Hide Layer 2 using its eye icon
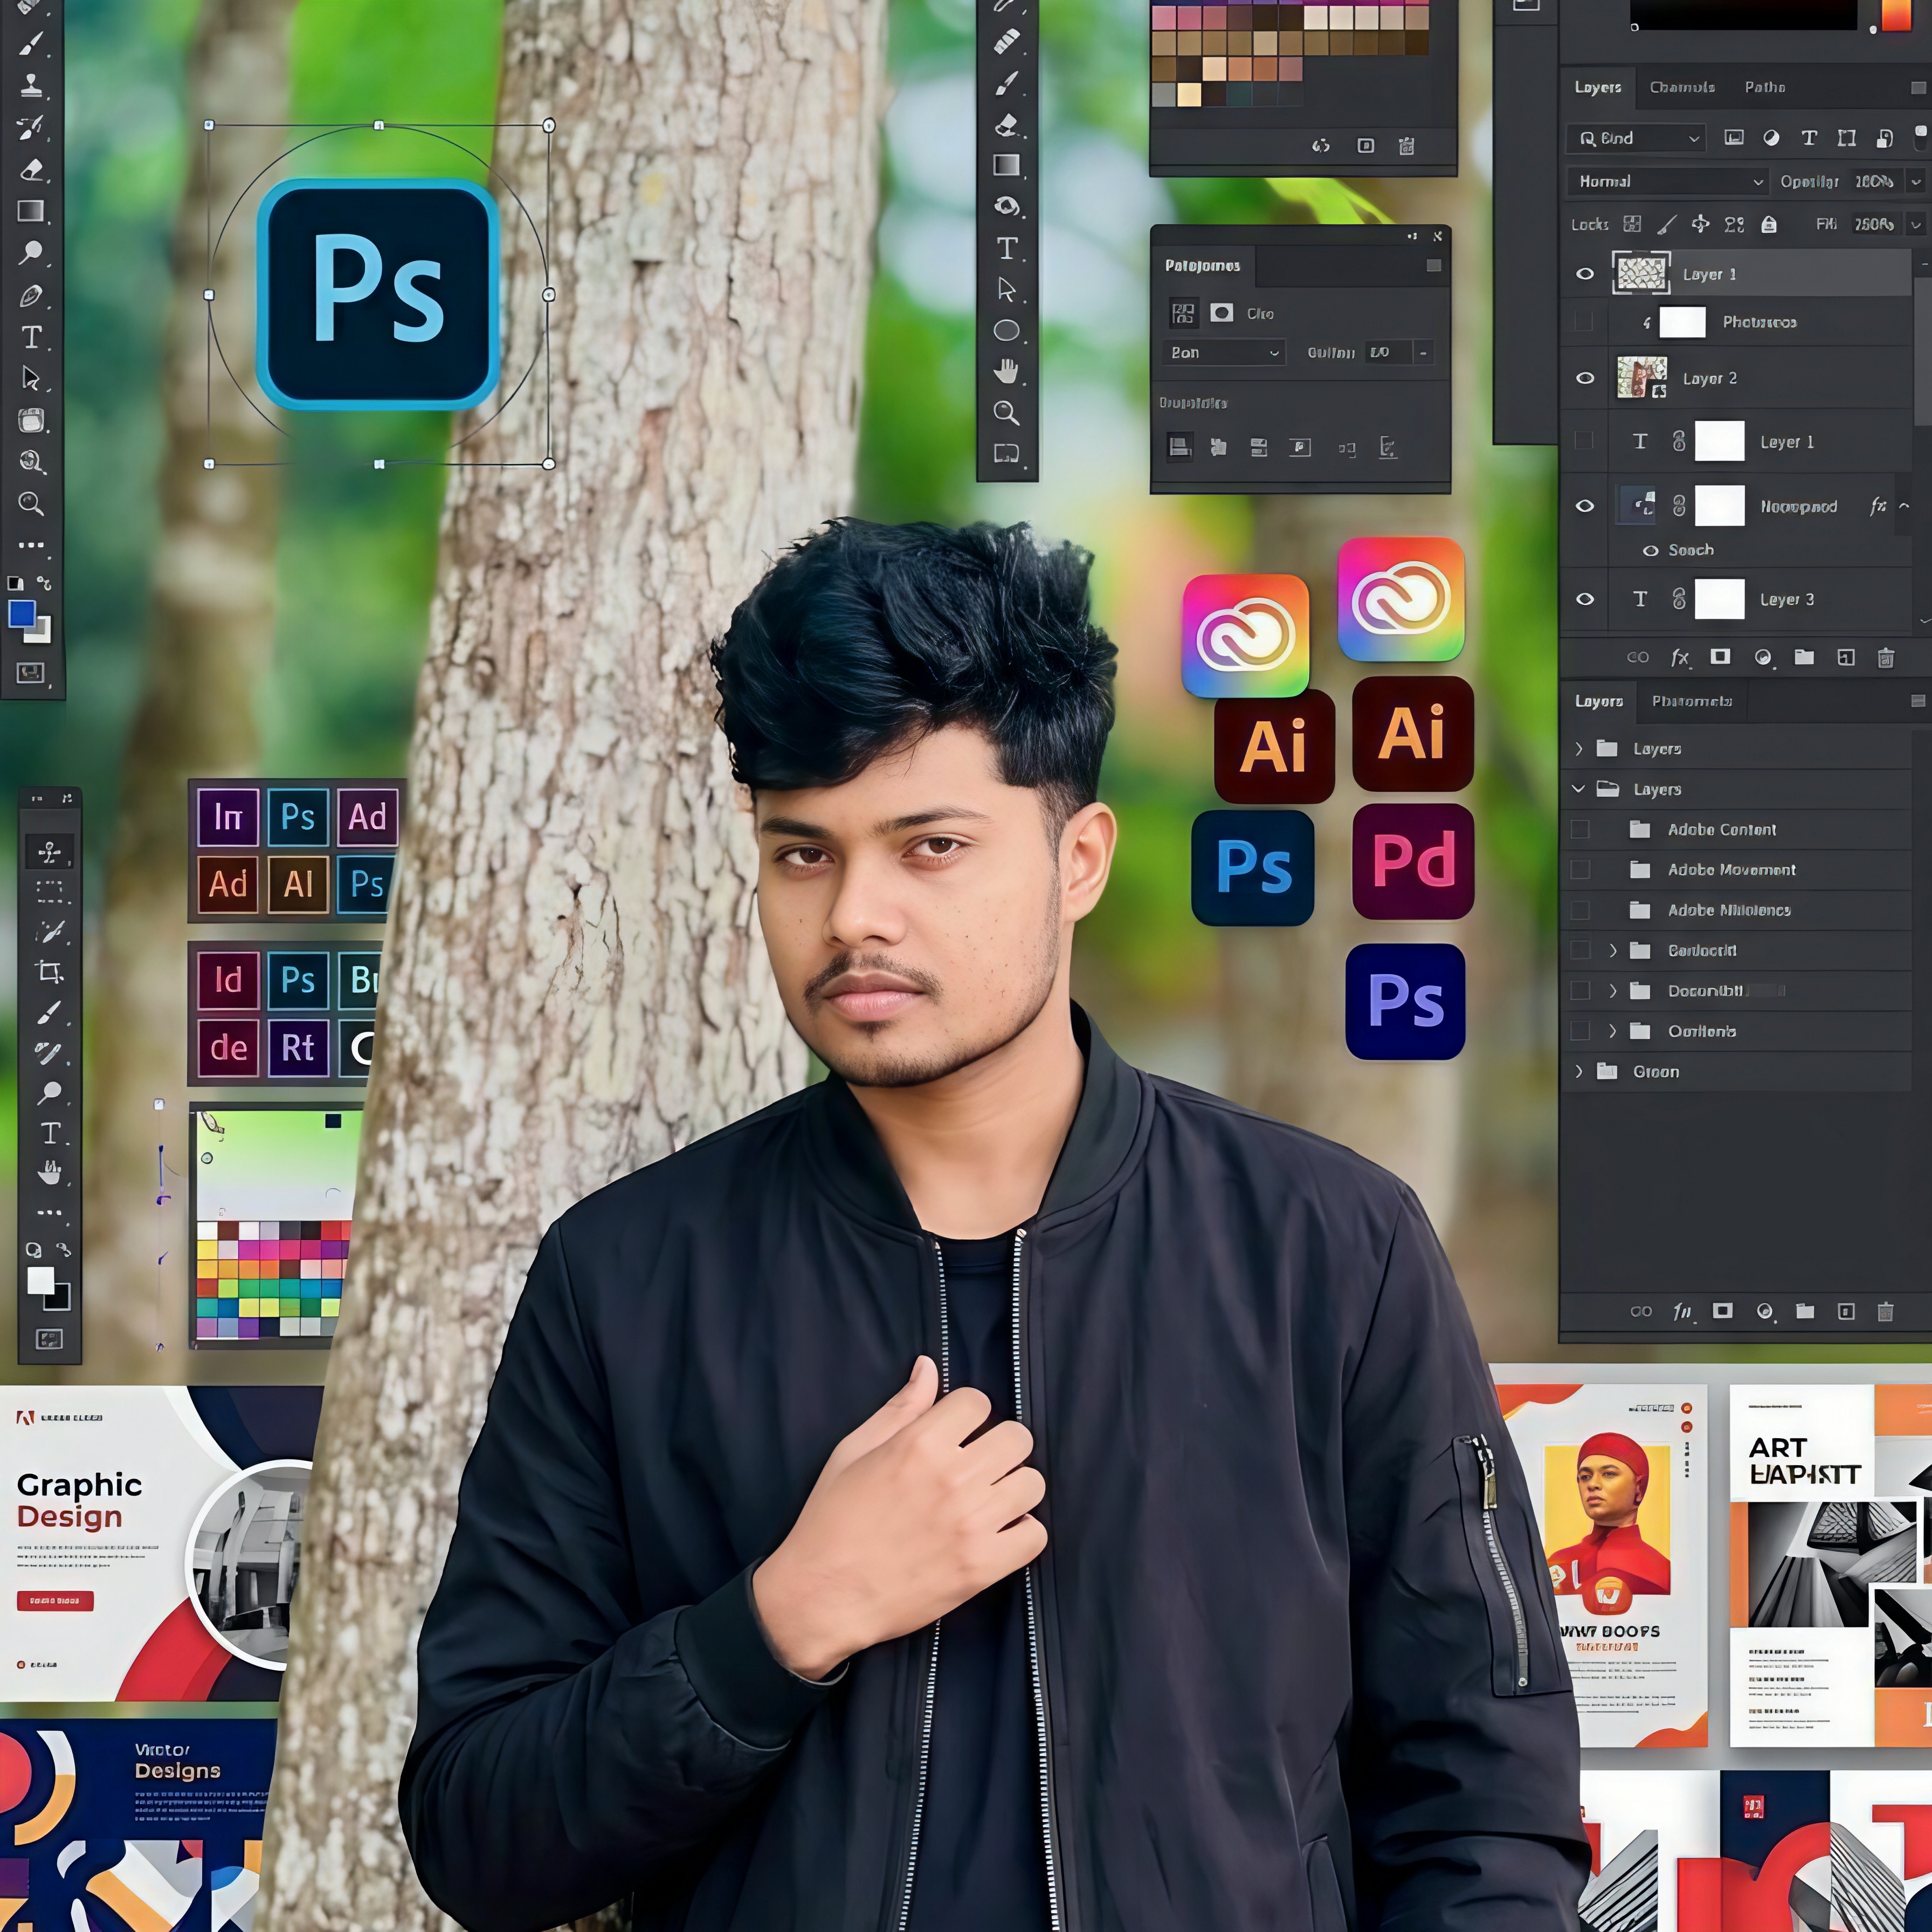This screenshot has width=1932, height=1932. 1585,378
